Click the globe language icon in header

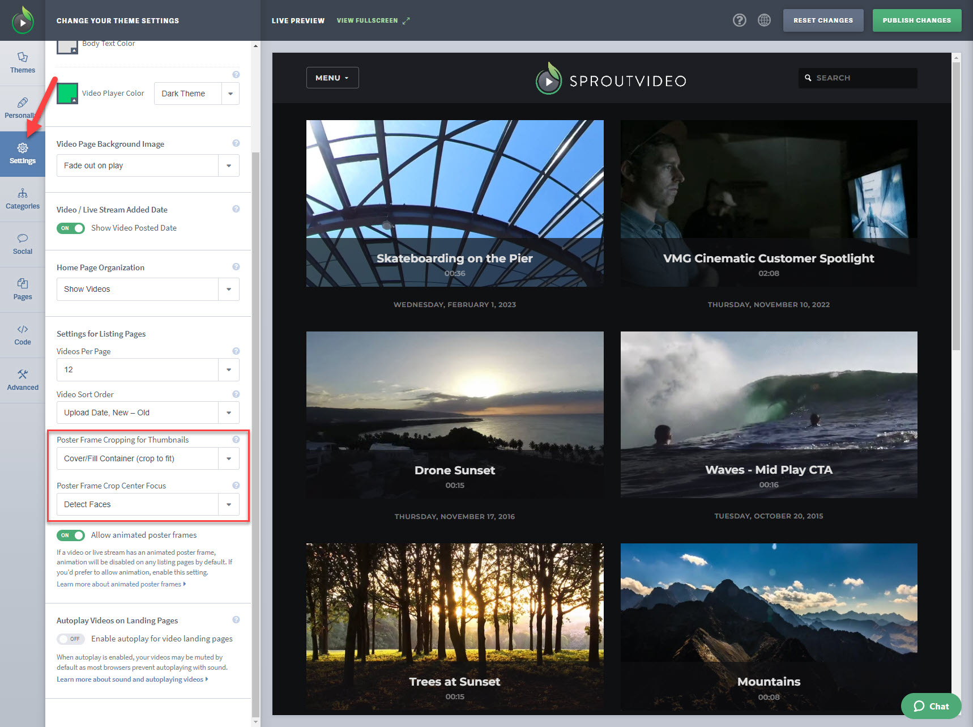click(764, 20)
